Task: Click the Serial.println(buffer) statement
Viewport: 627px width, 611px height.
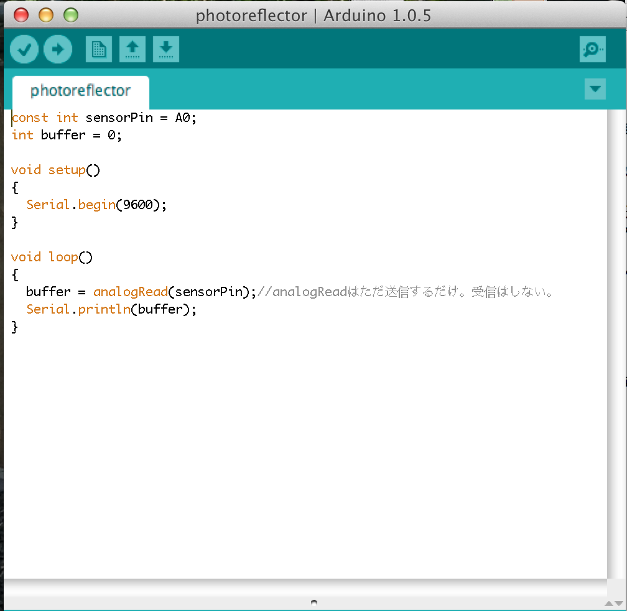Action: coord(111,309)
